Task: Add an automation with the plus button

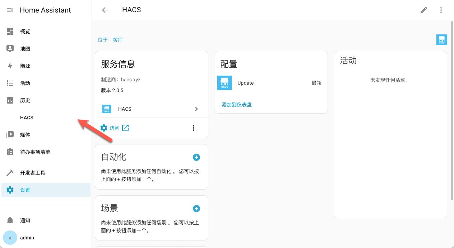Action: (196, 157)
